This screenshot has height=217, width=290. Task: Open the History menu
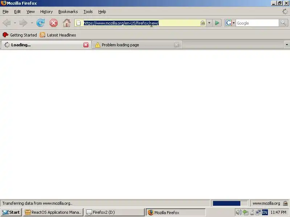[46, 12]
